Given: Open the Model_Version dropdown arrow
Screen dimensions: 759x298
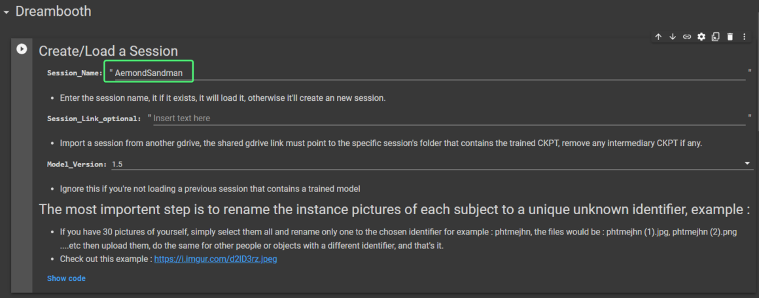Looking at the screenshot, I should (747, 163).
